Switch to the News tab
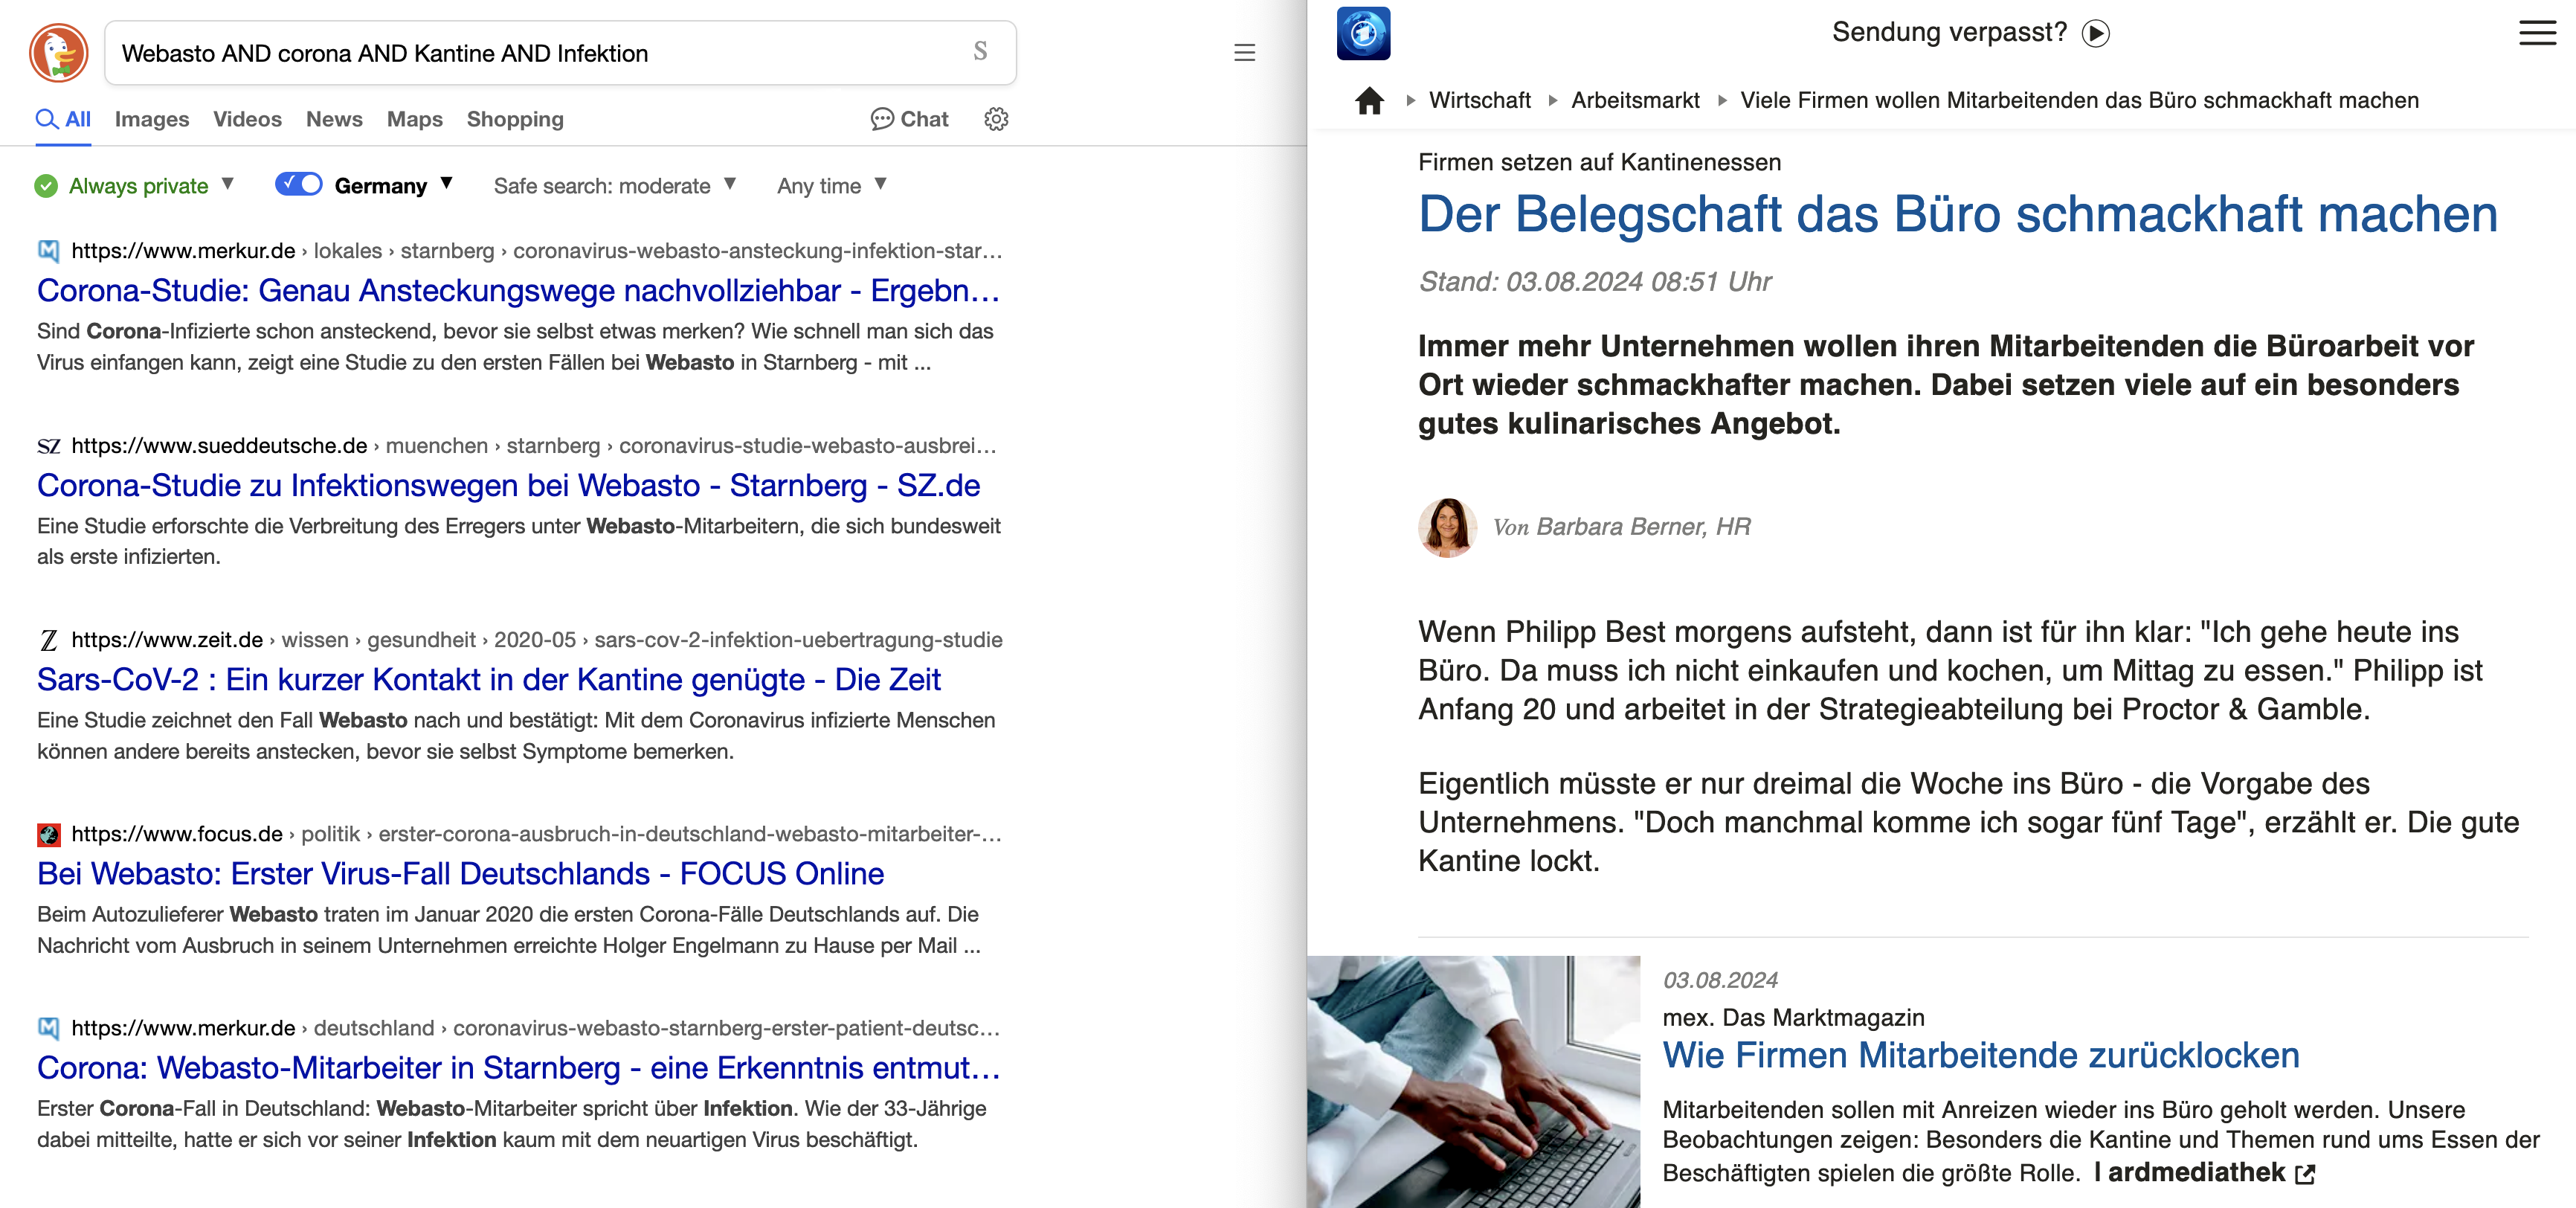The width and height of the screenshot is (2576, 1208). 334,119
